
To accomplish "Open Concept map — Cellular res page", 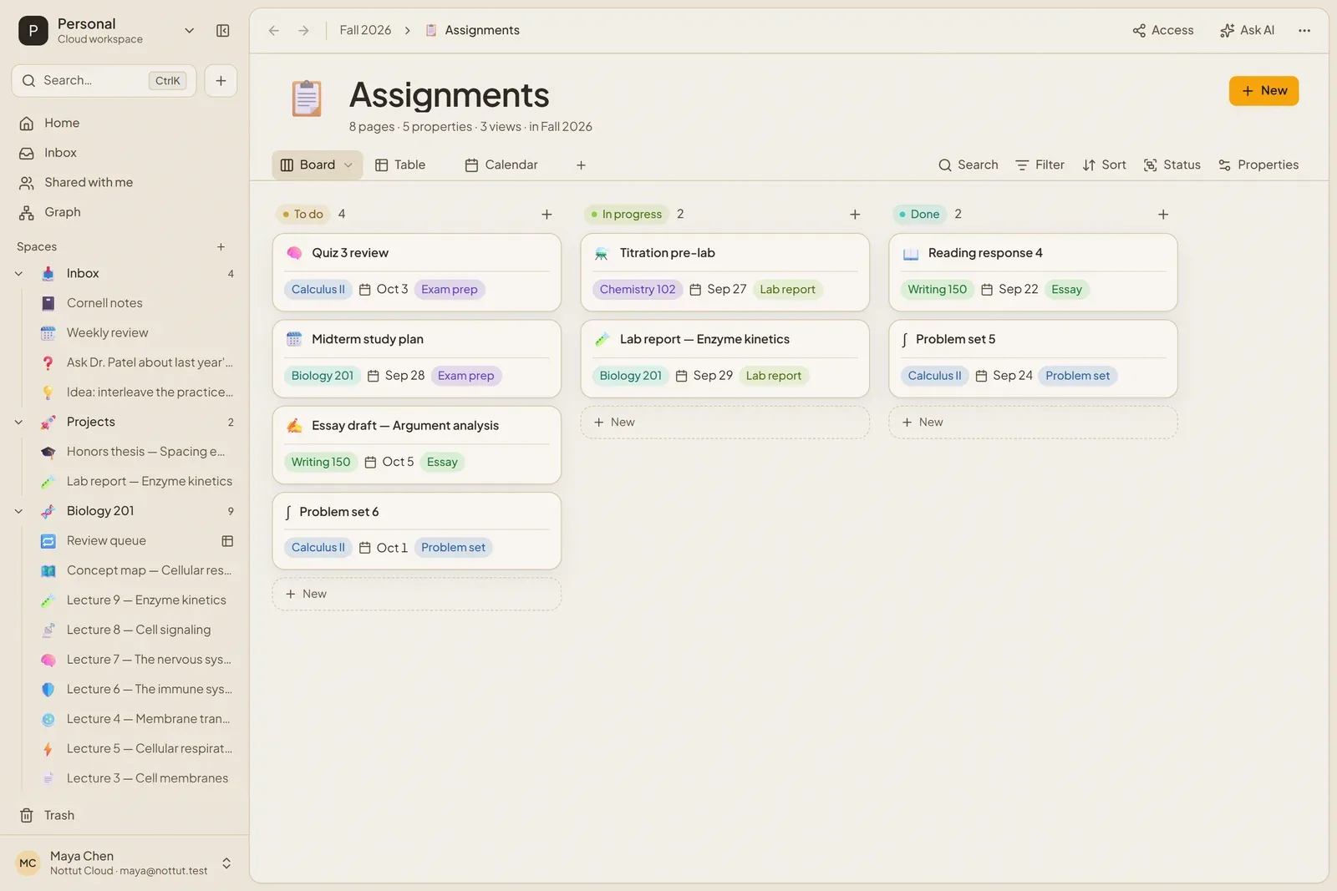I will [x=135, y=570].
